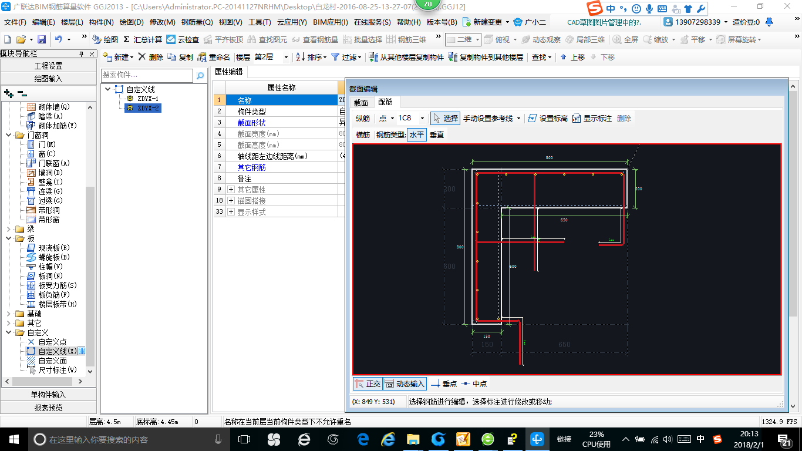This screenshot has height=451, width=802.
Task: Click Windows Start button
Action: [x=13, y=439]
